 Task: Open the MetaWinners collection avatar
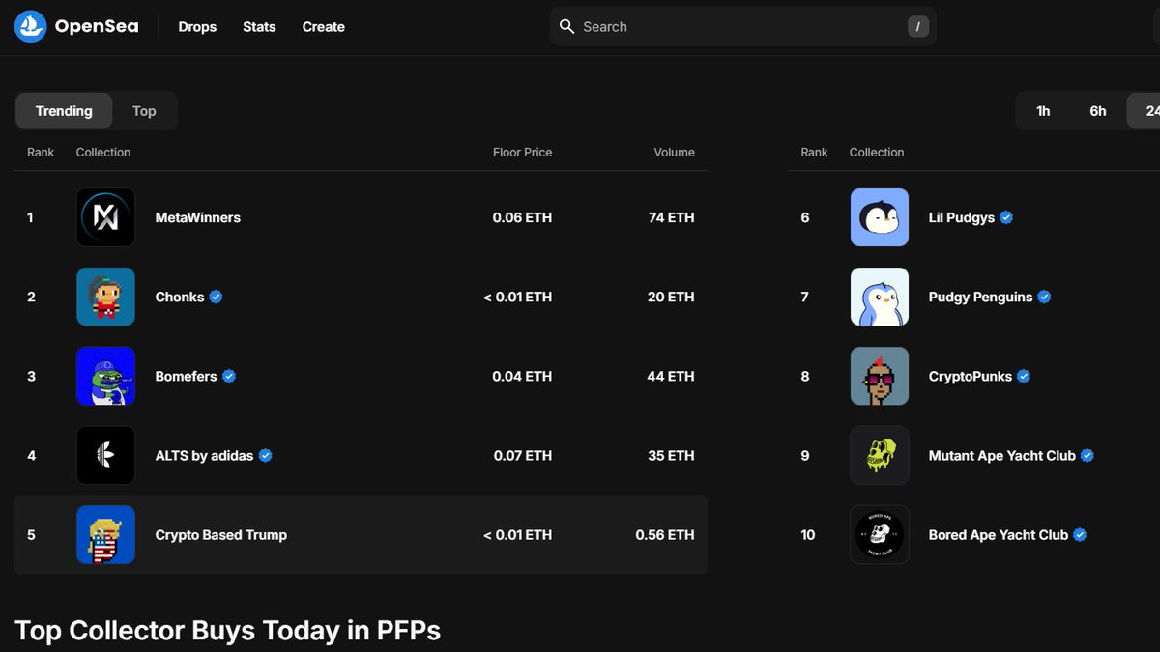point(105,217)
